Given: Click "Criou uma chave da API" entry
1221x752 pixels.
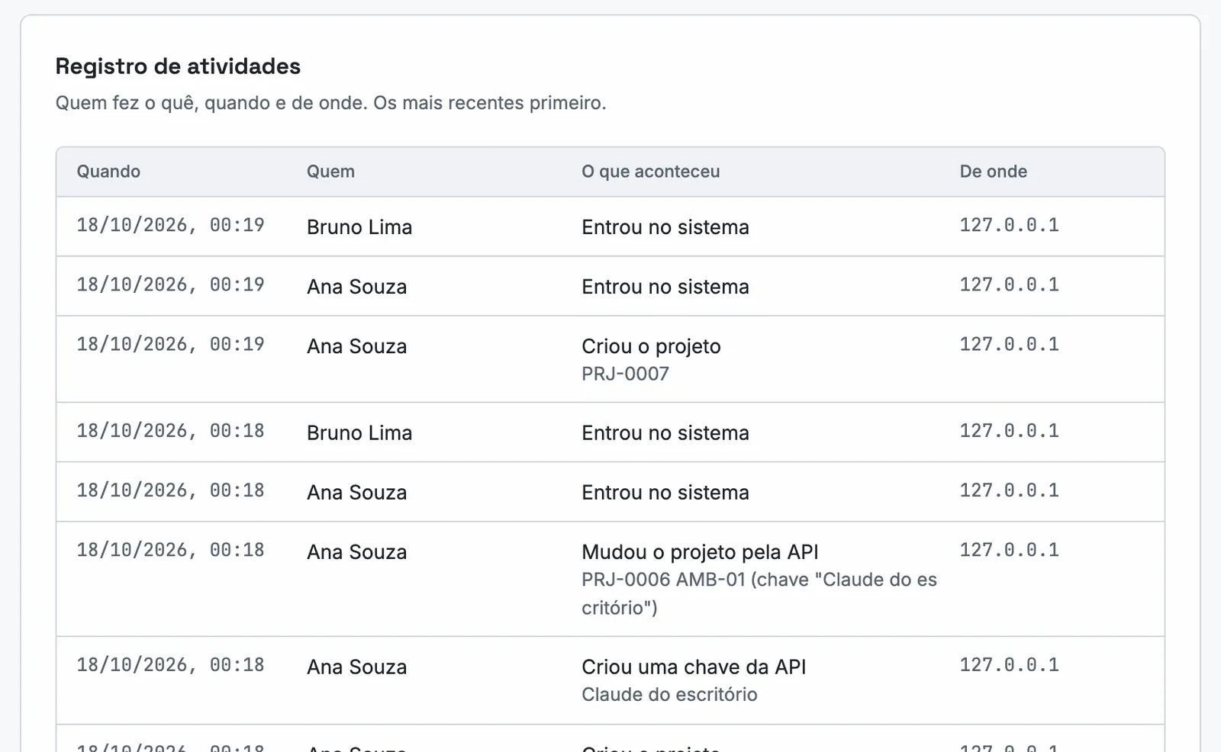Looking at the screenshot, I should (x=694, y=667).
